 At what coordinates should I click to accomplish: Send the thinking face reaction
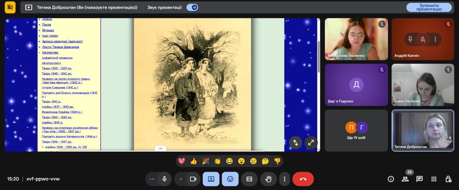tap(265, 161)
